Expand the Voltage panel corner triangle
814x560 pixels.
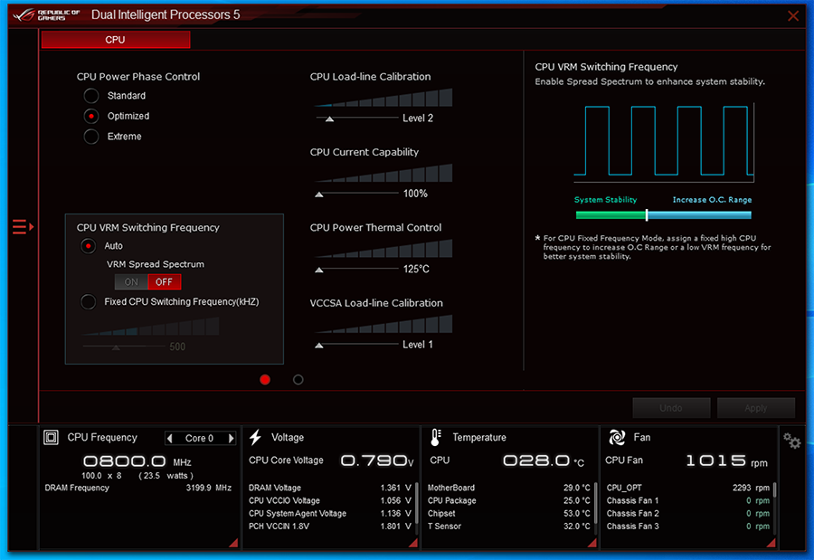click(413, 543)
